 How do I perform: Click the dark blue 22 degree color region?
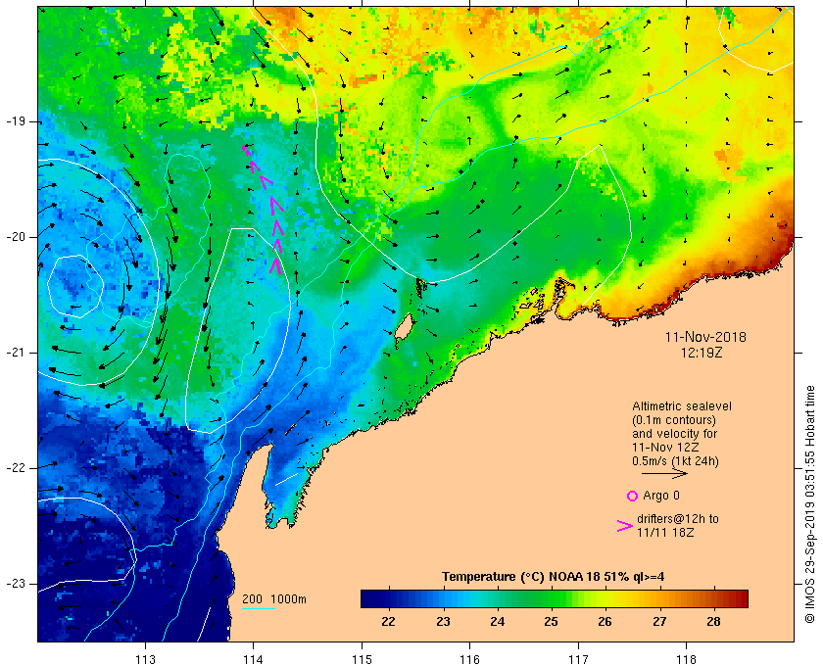[x=388, y=598]
